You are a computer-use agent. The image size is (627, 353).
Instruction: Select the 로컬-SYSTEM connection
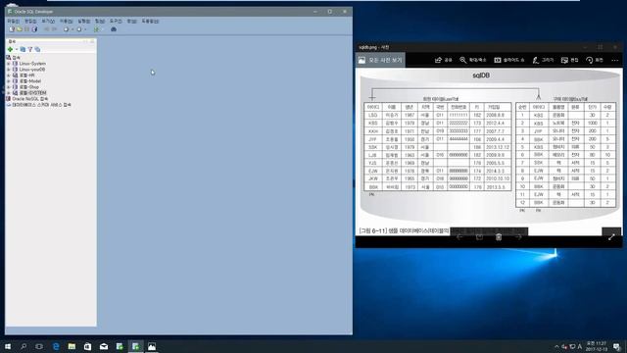coord(32,93)
